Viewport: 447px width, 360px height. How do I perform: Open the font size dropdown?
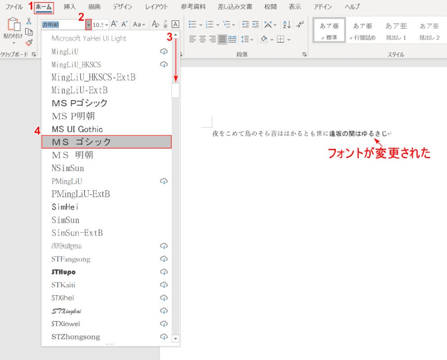coord(106,25)
